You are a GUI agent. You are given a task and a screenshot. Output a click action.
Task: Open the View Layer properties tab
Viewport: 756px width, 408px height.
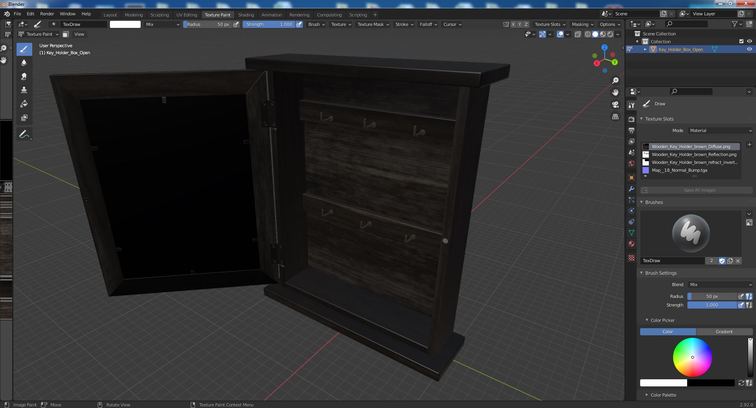(632, 141)
